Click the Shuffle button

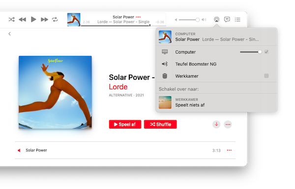160,124
